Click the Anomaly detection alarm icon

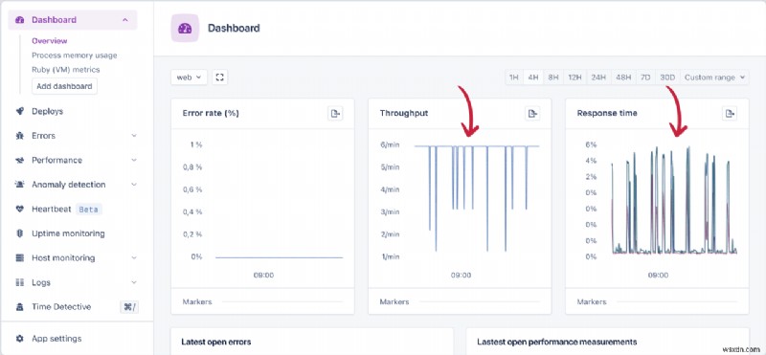pos(19,185)
